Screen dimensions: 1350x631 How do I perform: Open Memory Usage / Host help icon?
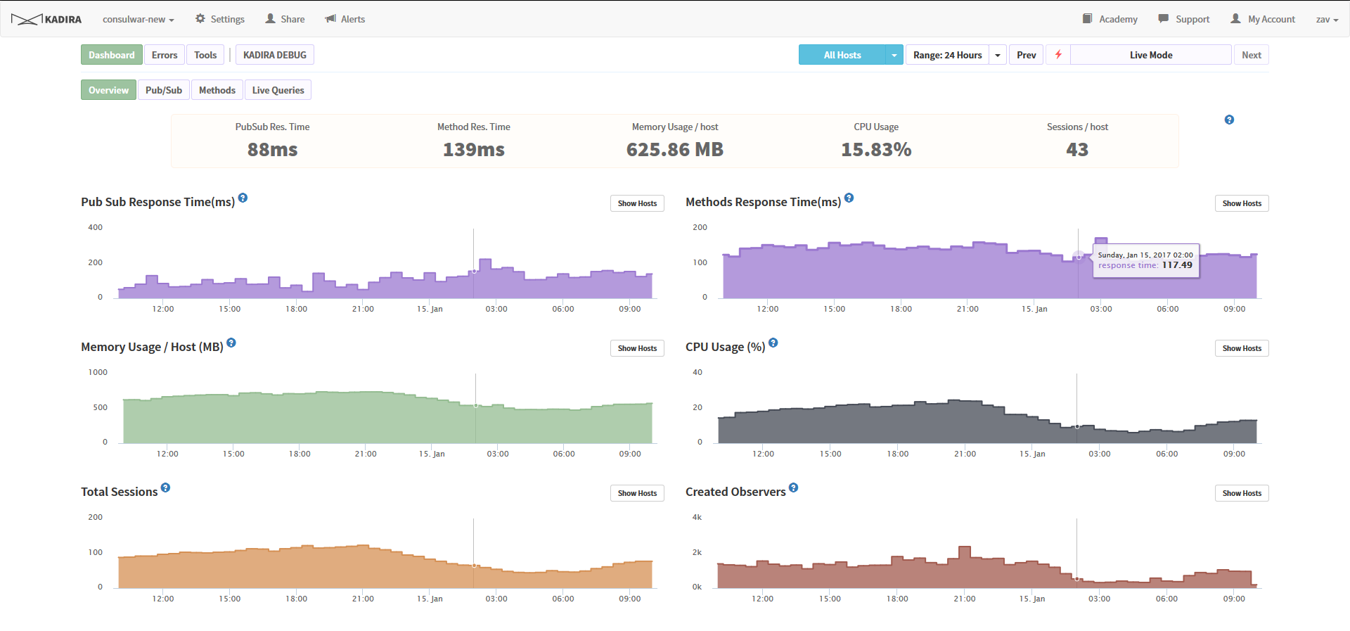pyautogui.click(x=231, y=343)
